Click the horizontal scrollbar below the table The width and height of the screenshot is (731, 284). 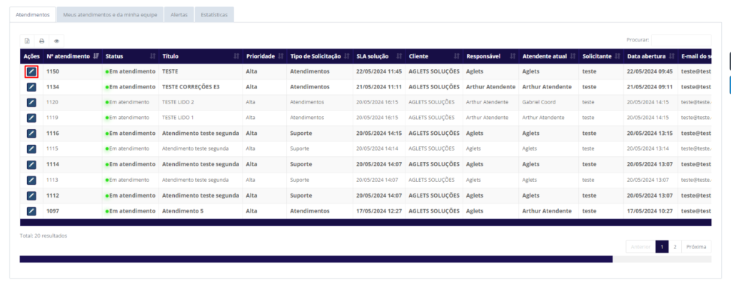point(316,259)
